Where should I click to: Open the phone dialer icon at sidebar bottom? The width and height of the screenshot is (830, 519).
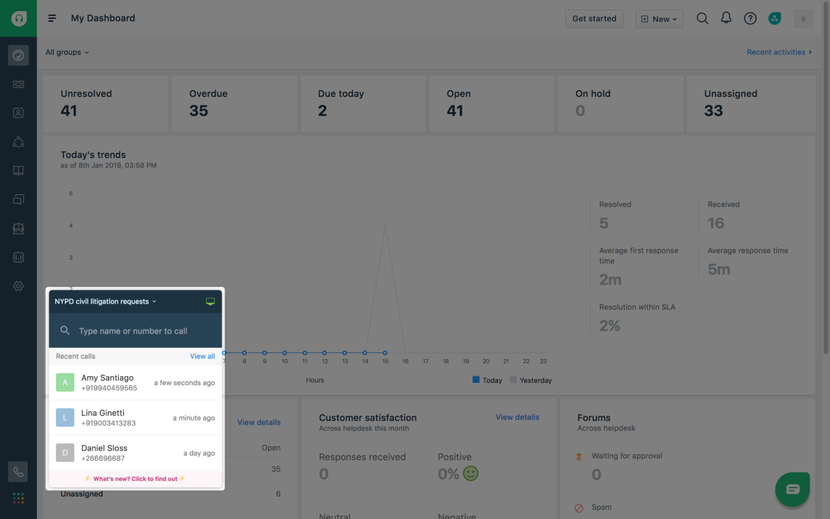(x=18, y=472)
